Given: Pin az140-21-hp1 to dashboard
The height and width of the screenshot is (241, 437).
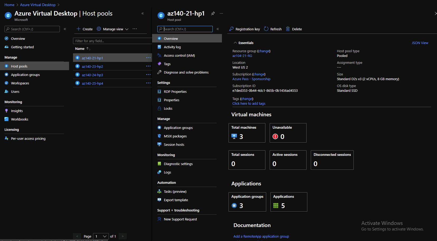Looking at the screenshot, I should (213, 13).
